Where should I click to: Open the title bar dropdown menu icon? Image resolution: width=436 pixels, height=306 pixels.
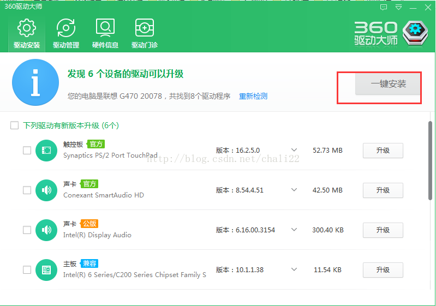click(x=398, y=8)
